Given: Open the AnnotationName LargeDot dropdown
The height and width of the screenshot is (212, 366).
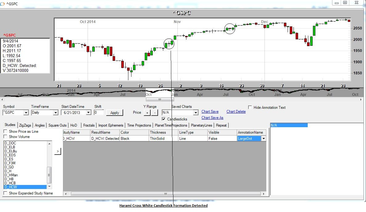Looking at the screenshot, I should pyautogui.click(x=263, y=139).
